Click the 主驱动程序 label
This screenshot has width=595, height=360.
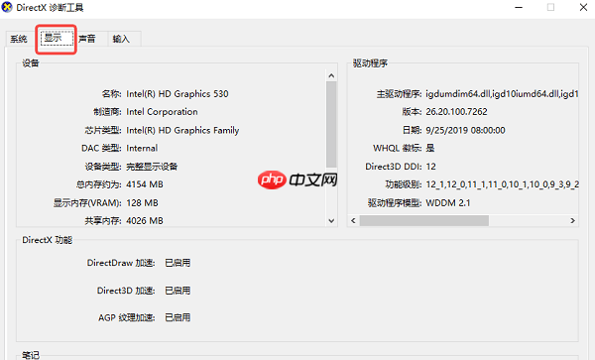click(x=399, y=93)
